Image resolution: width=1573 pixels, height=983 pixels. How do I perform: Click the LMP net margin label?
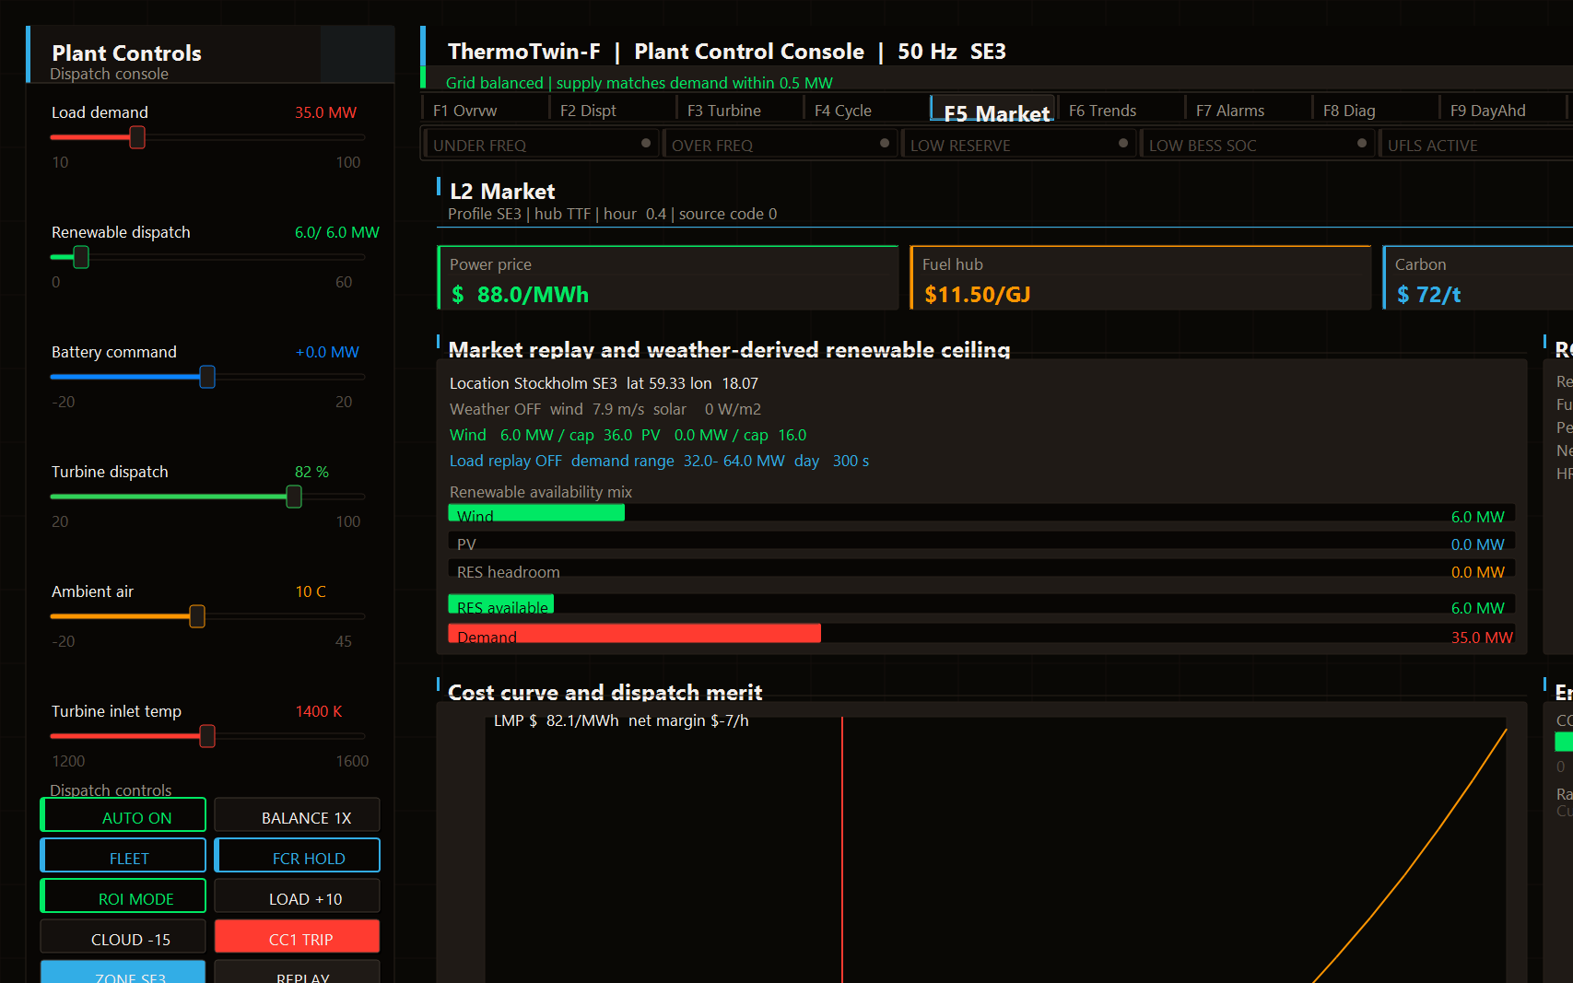point(621,720)
